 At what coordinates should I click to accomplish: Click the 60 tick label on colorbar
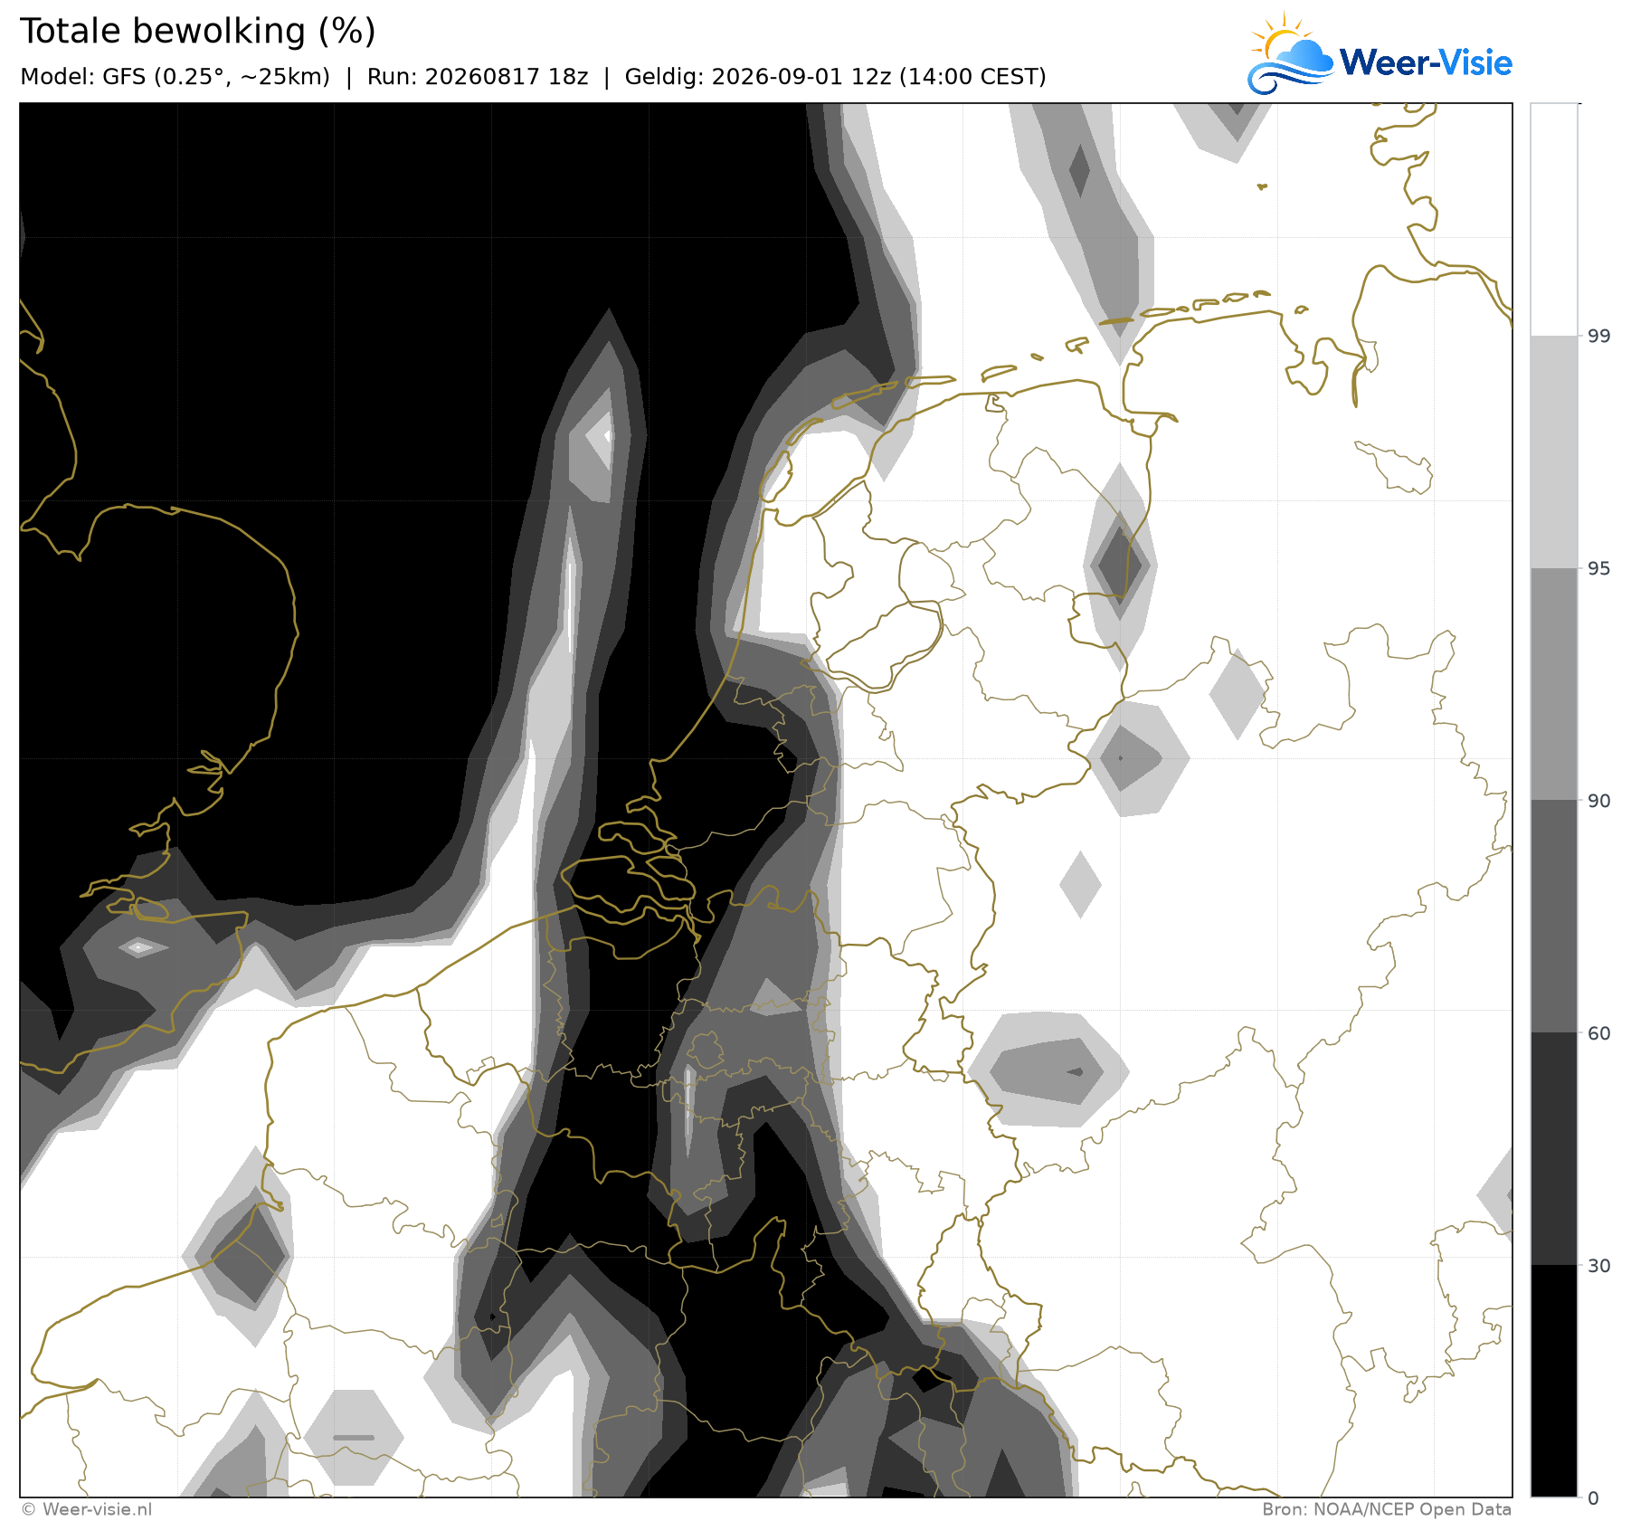[1599, 1033]
